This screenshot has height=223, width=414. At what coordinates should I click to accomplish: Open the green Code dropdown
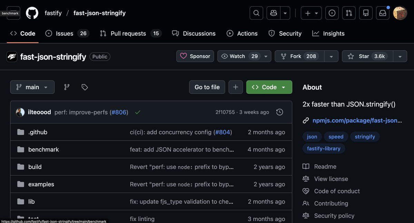point(269,87)
